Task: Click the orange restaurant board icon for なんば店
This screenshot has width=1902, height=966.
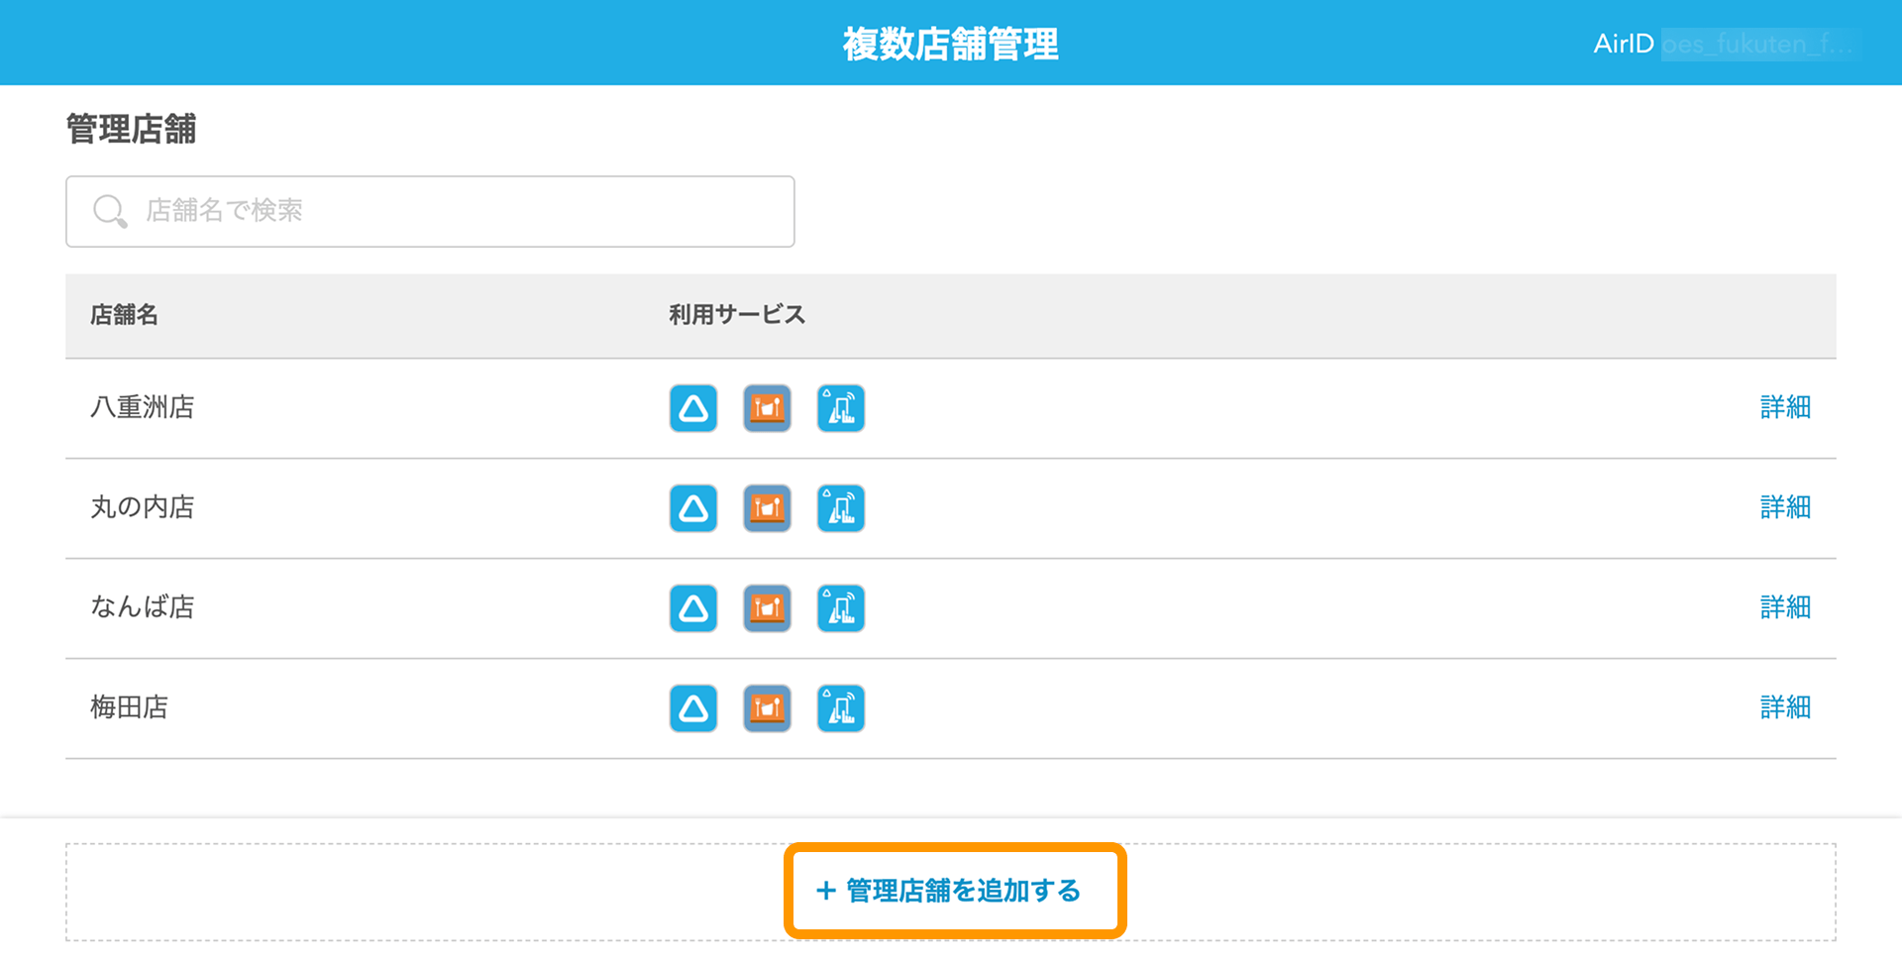Action: click(x=768, y=608)
